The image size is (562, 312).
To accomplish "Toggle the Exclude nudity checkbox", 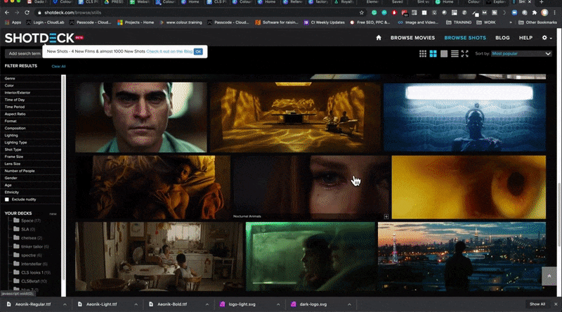I will 7,200.
